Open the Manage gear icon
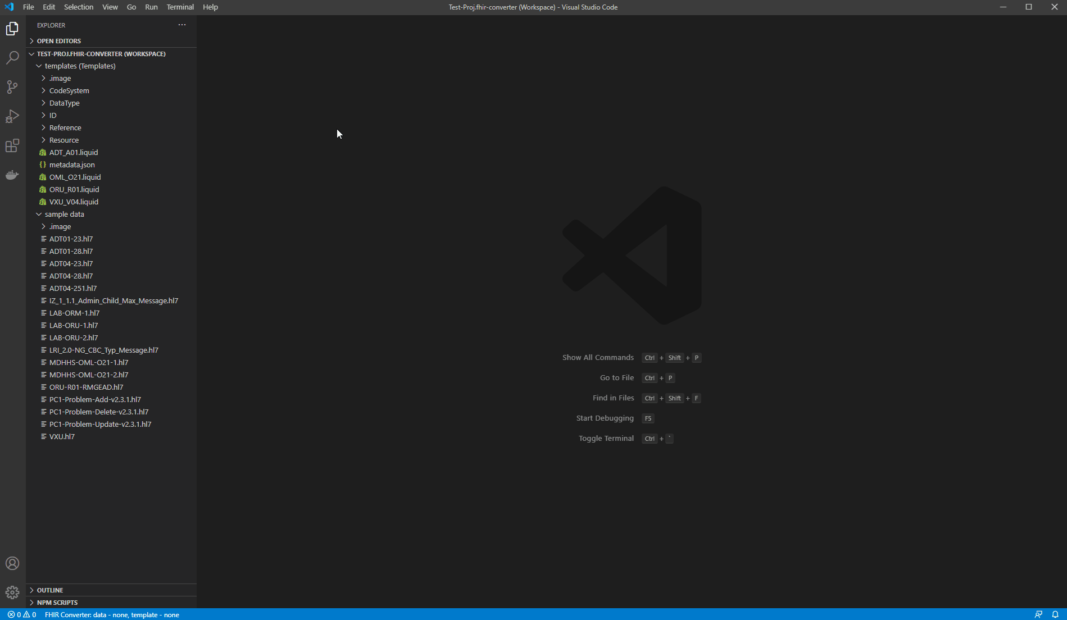Screen dimensions: 1067x620 pyautogui.click(x=12, y=592)
